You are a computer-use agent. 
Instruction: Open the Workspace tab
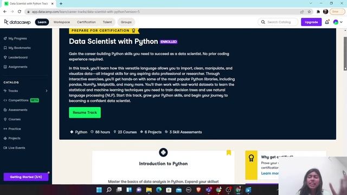61,22
